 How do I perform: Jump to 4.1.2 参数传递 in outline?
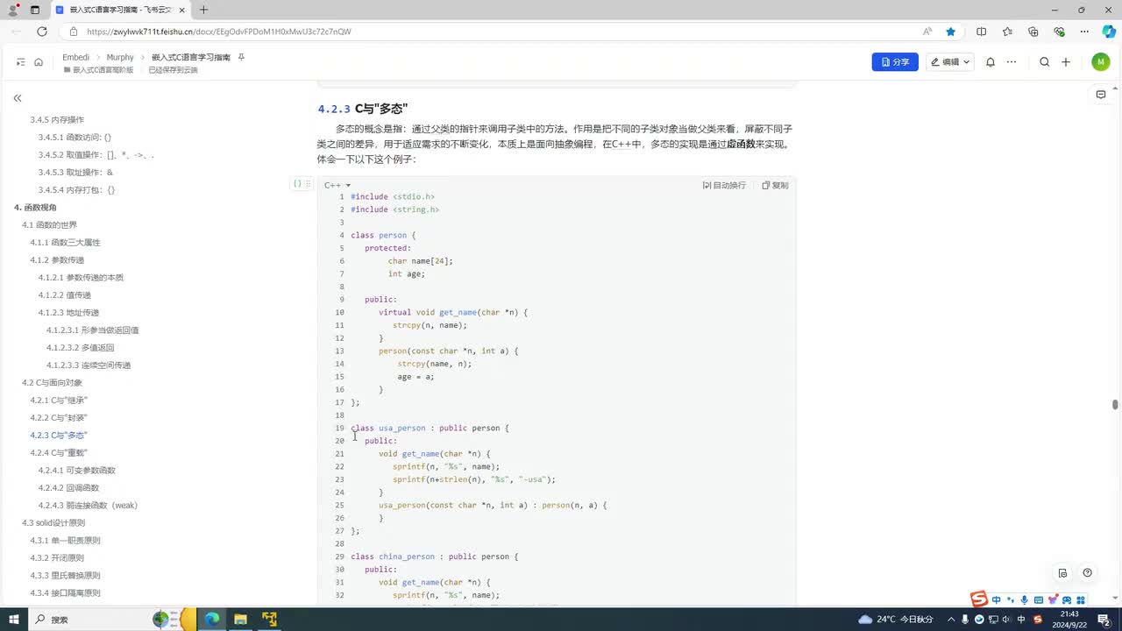[x=57, y=260]
